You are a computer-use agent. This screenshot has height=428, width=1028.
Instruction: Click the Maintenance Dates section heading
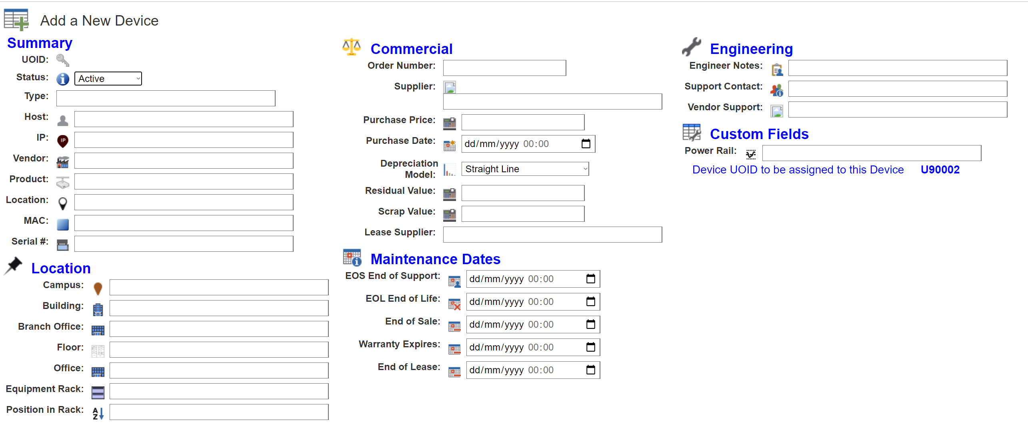coord(435,259)
